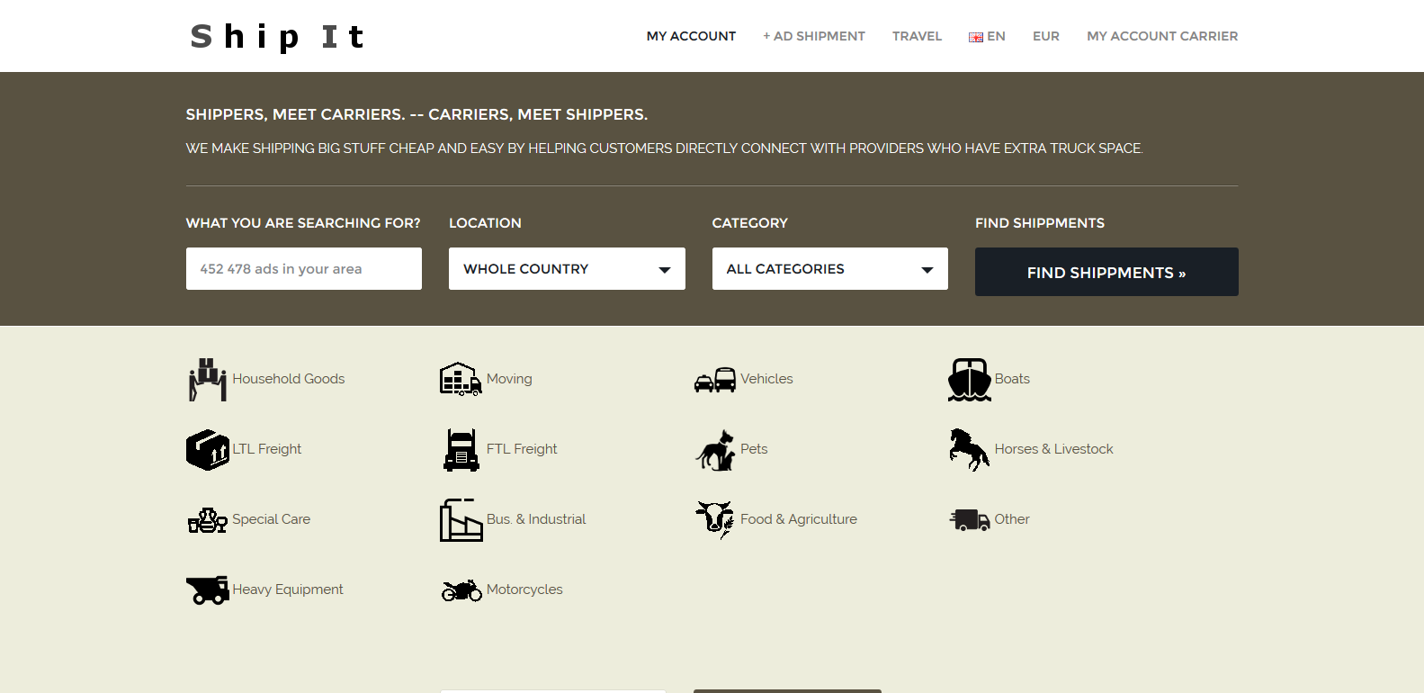Go to the Travel menu item
This screenshot has width=1424, height=693.
coord(917,36)
